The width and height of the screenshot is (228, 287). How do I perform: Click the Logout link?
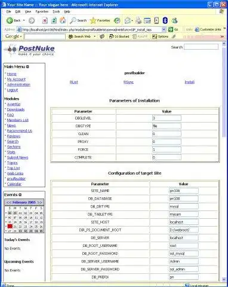[x=13, y=90]
